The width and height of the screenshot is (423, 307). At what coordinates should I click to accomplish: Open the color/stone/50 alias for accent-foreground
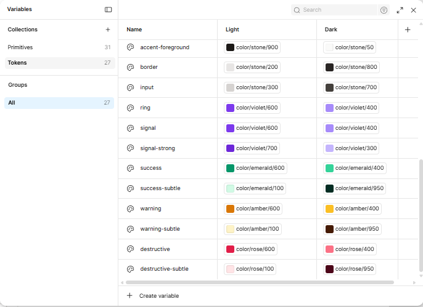pos(350,47)
